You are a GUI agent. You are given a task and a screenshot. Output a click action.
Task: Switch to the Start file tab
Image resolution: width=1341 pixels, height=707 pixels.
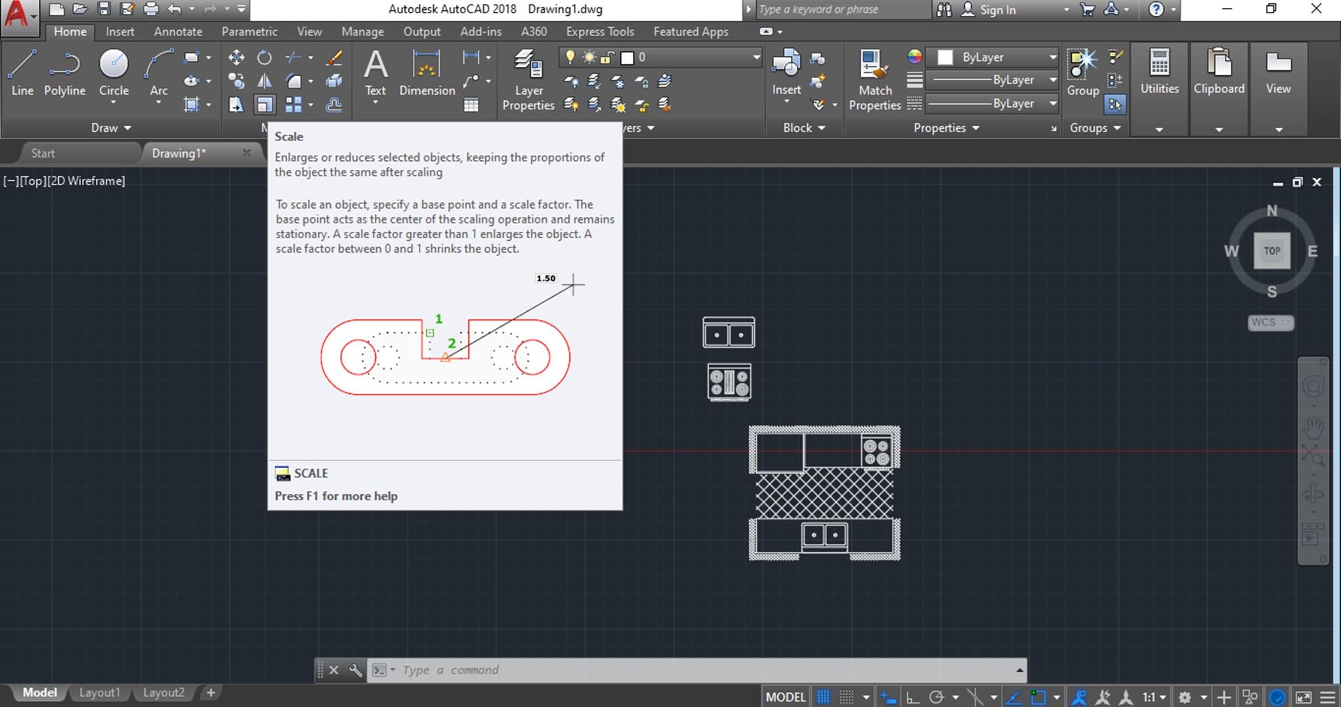coord(43,153)
